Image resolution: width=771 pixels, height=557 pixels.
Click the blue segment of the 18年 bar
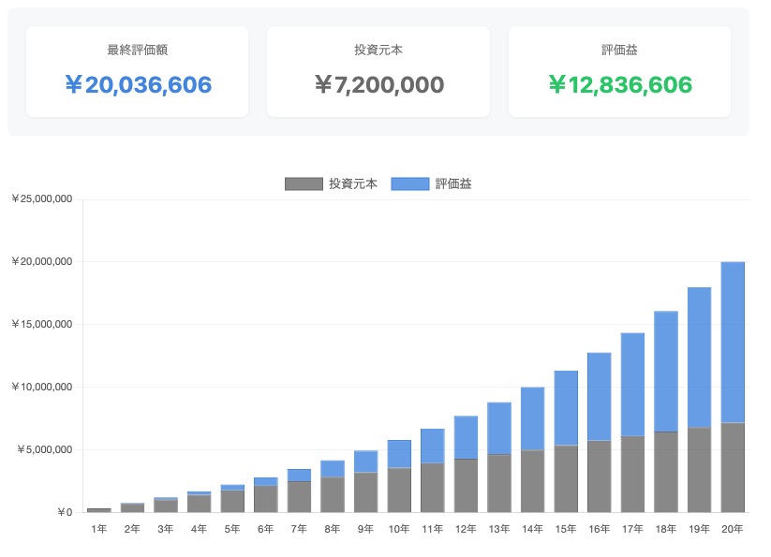(x=666, y=371)
